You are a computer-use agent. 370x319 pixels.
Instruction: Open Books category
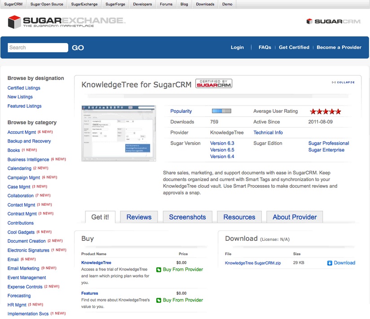13,150
